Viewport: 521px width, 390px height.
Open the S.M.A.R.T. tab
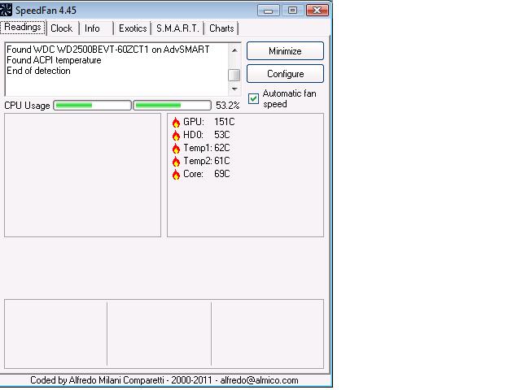click(177, 28)
